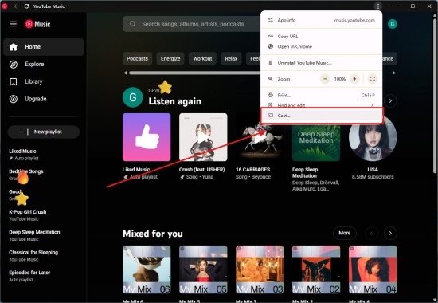Open My Mix 05 thumbnail
This screenshot has height=303, width=438.
point(203,270)
